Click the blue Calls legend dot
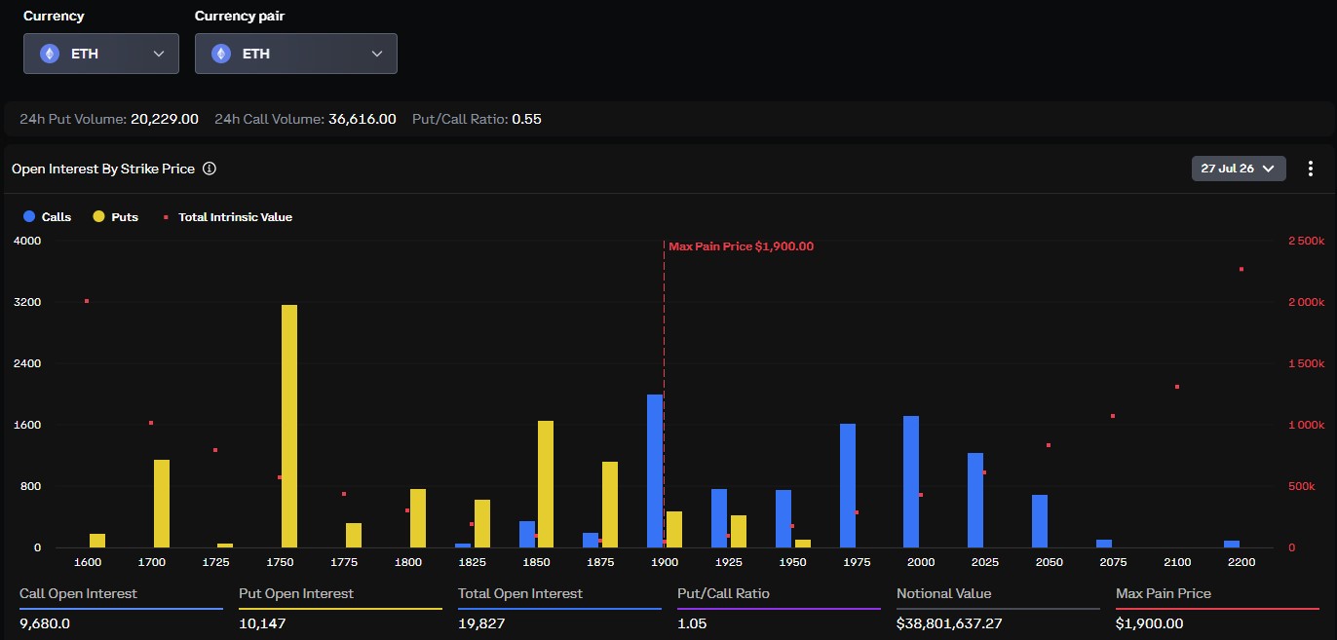Screen dimensions: 1337x640 click(29, 217)
